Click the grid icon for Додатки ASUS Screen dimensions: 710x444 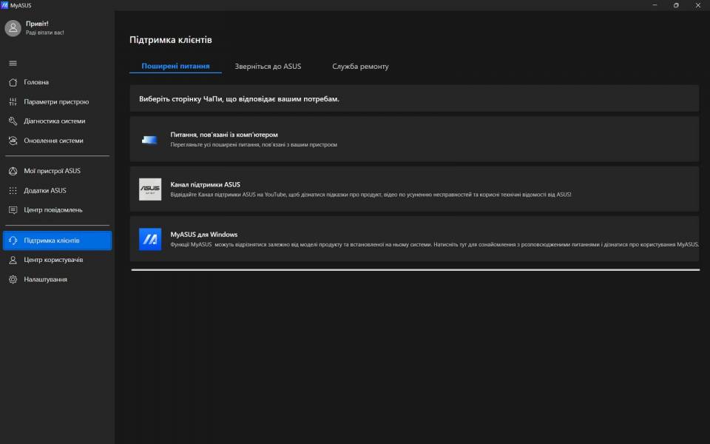[13, 190]
